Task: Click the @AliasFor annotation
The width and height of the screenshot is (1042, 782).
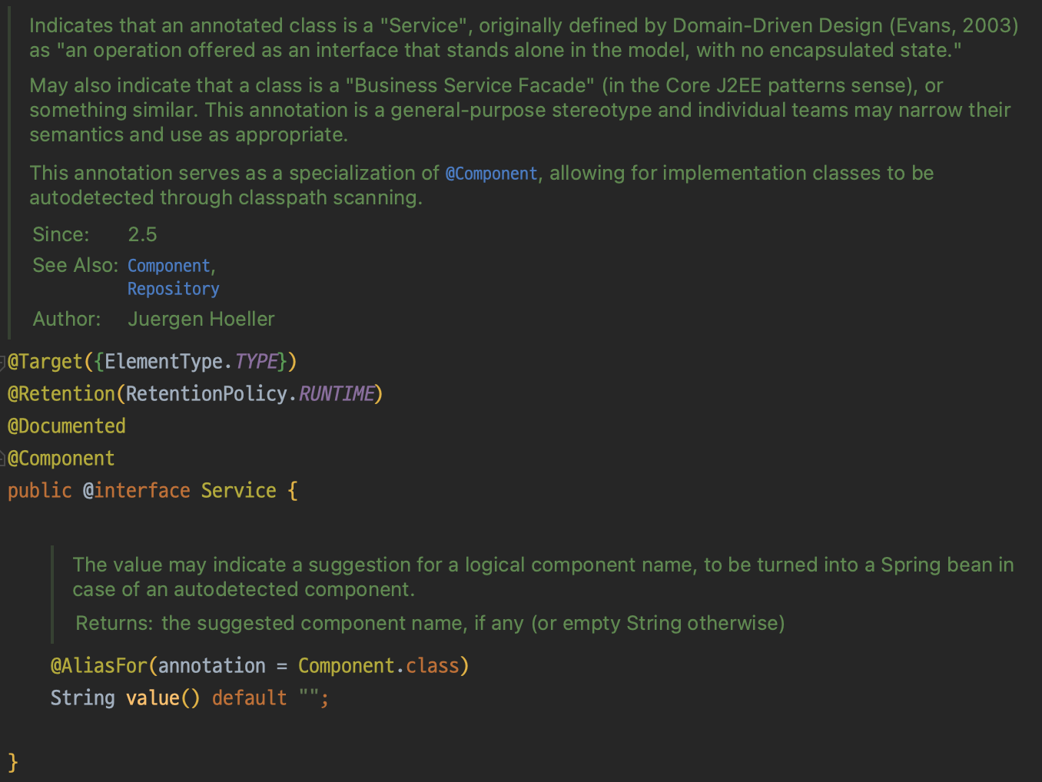Action: click(99, 666)
